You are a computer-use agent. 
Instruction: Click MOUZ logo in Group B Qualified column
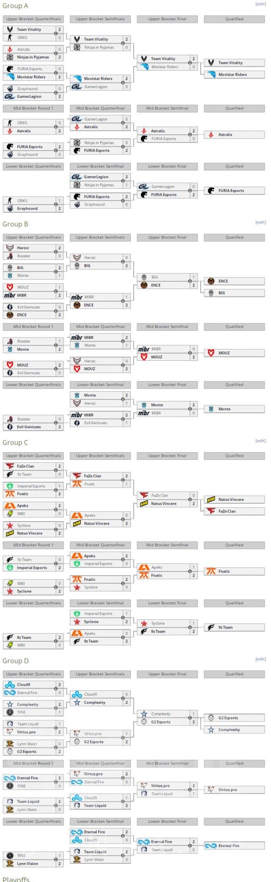[x=211, y=353]
